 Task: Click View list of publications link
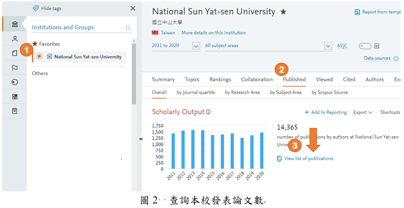pyautogui.click(x=309, y=159)
